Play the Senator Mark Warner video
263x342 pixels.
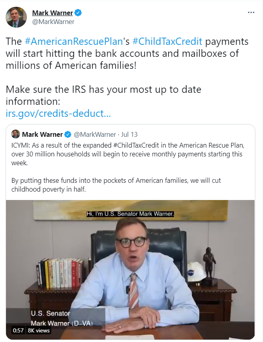(130, 270)
